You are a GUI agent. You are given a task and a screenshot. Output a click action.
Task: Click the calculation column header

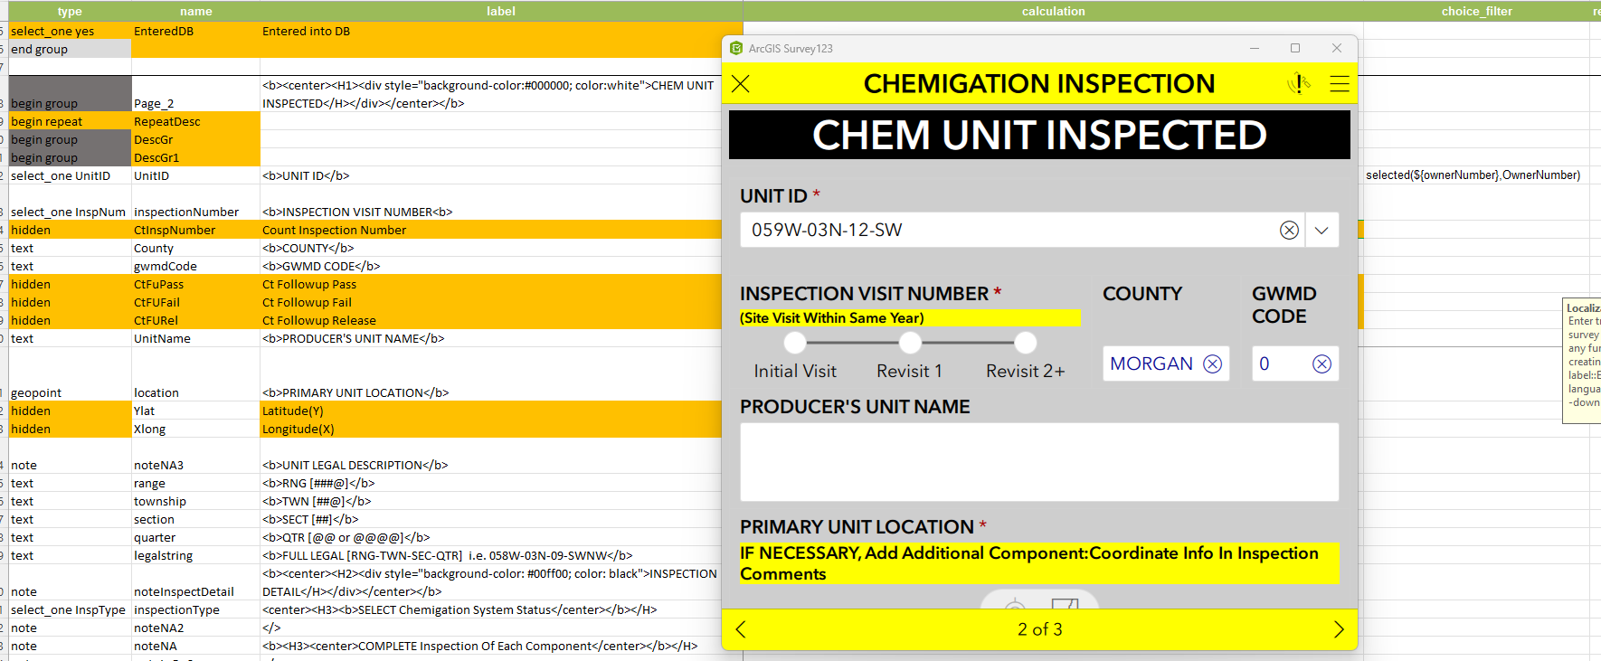(1053, 11)
